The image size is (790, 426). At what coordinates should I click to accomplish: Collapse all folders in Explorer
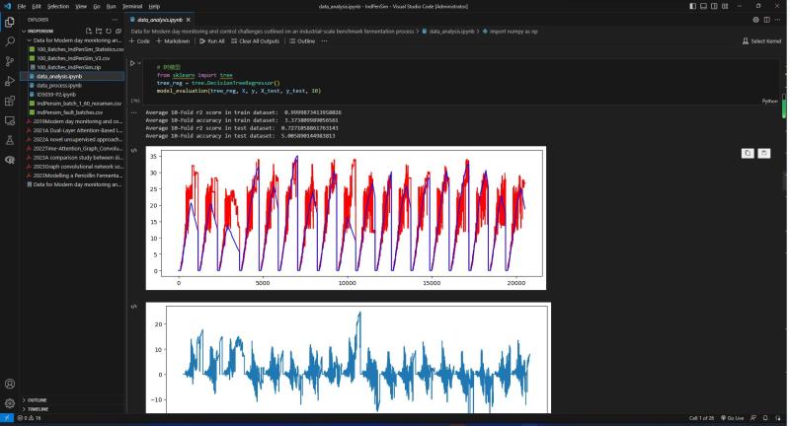point(118,32)
